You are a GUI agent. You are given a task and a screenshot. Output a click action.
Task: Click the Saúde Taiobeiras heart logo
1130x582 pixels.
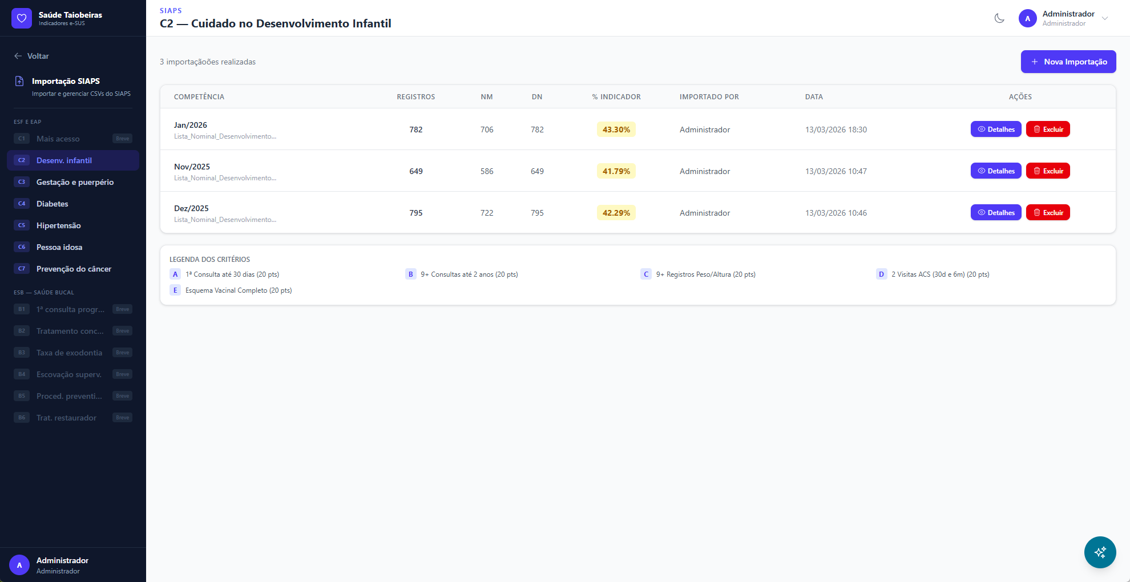coord(22,18)
